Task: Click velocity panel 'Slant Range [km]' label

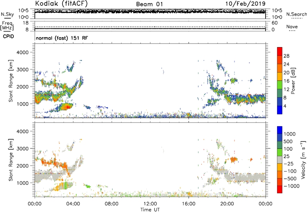Action: [x=11, y=160]
